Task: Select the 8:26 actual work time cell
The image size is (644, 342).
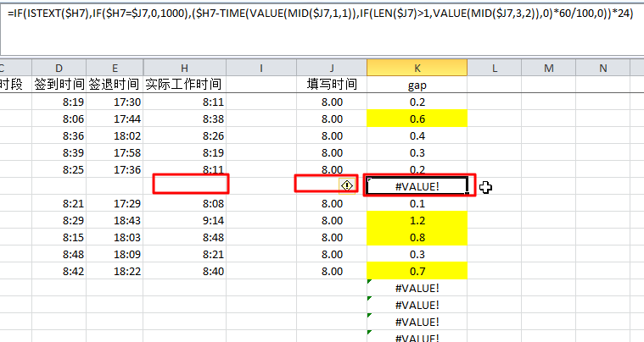Action: point(184,135)
